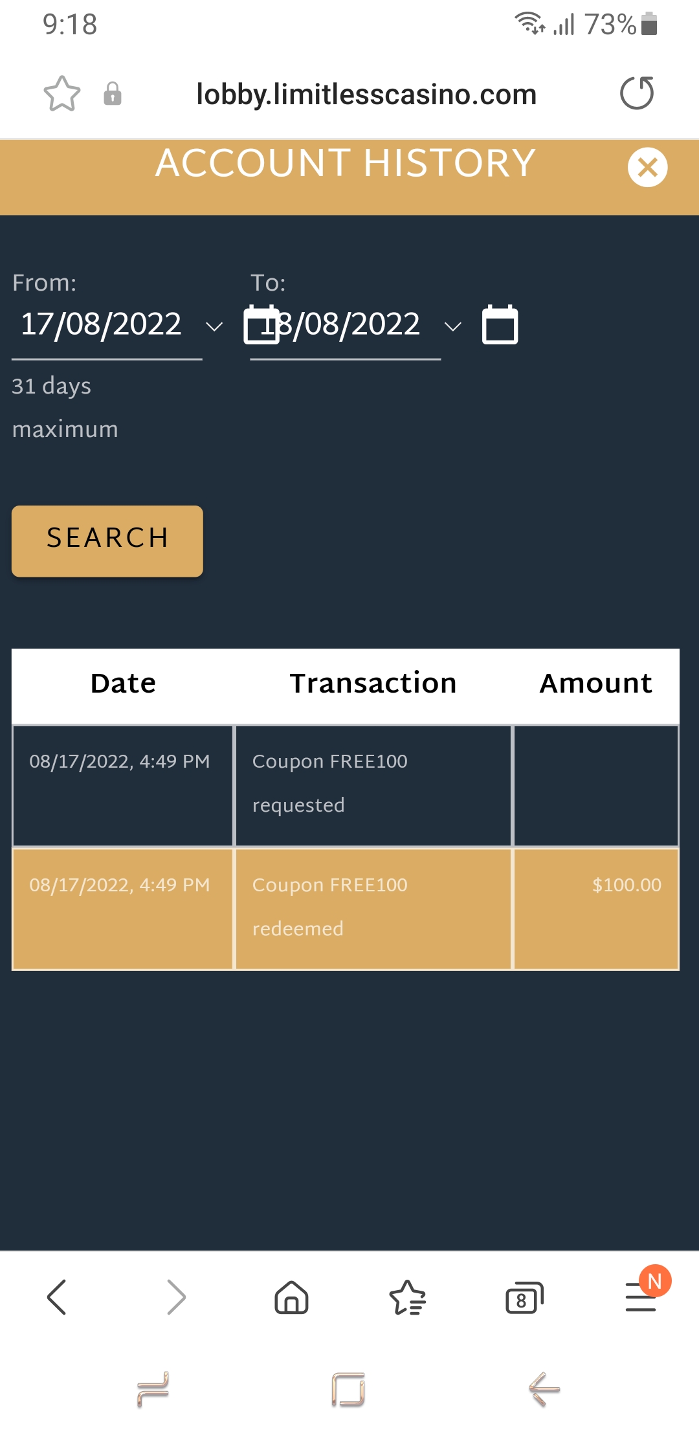
Task: Go forward with browser forward arrow
Action: pos(176,1297)
